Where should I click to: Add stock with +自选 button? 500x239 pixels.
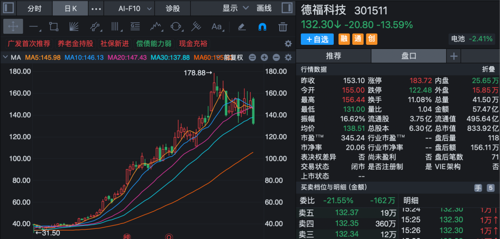point(317,39)
